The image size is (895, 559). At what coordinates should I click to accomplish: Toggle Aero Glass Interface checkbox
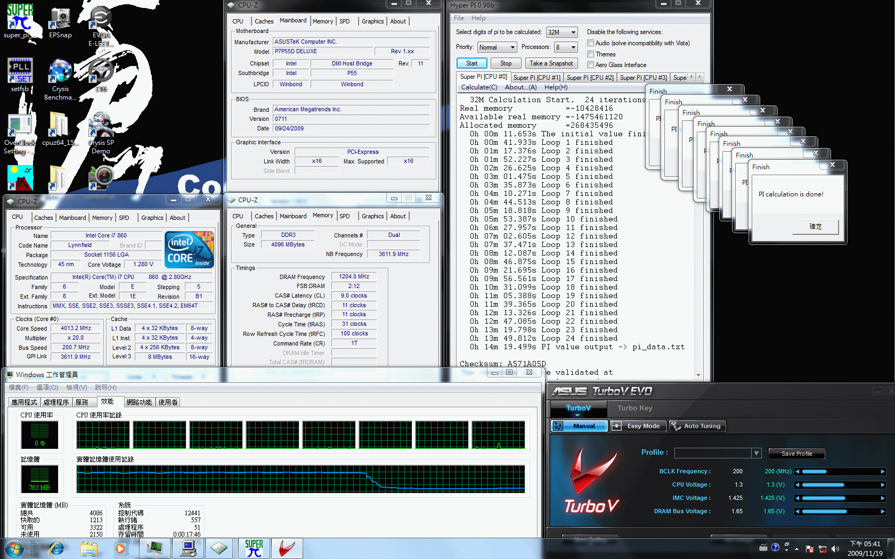(590, 65)
